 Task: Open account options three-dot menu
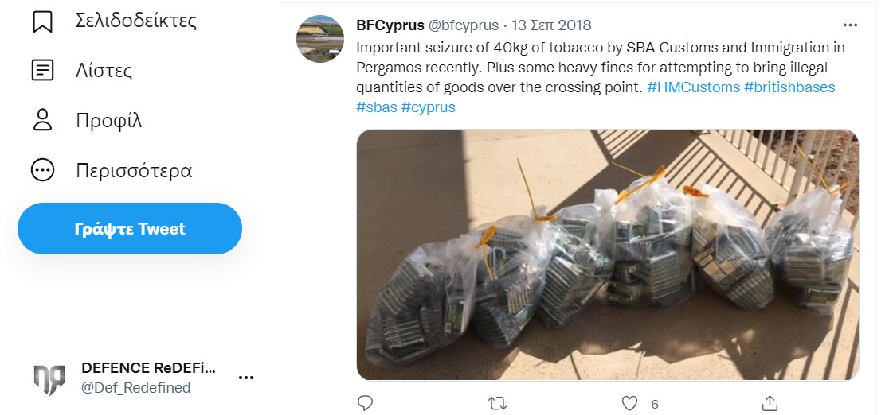tap(246, 378)
